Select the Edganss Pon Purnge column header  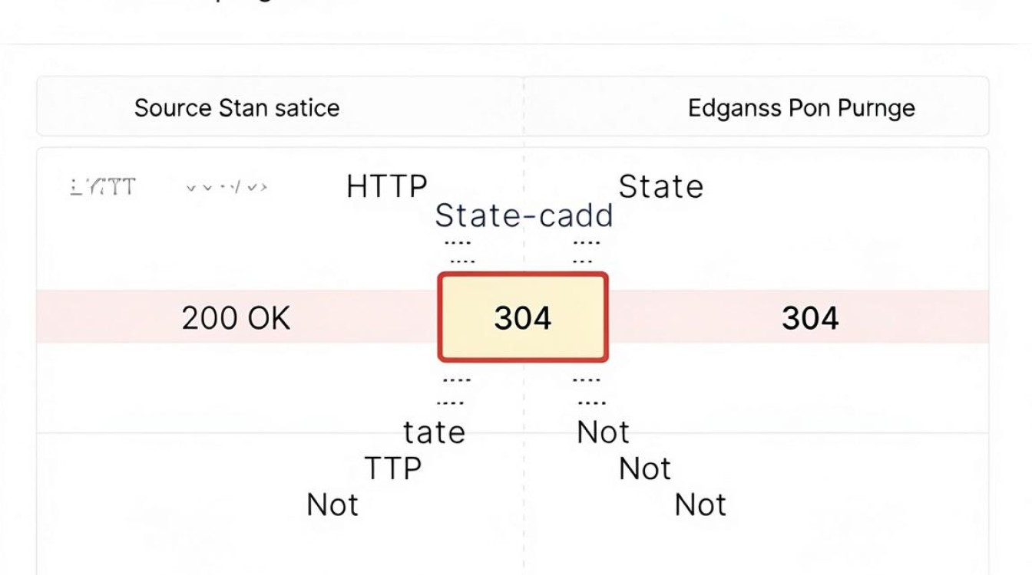click(x=801, y=108)
